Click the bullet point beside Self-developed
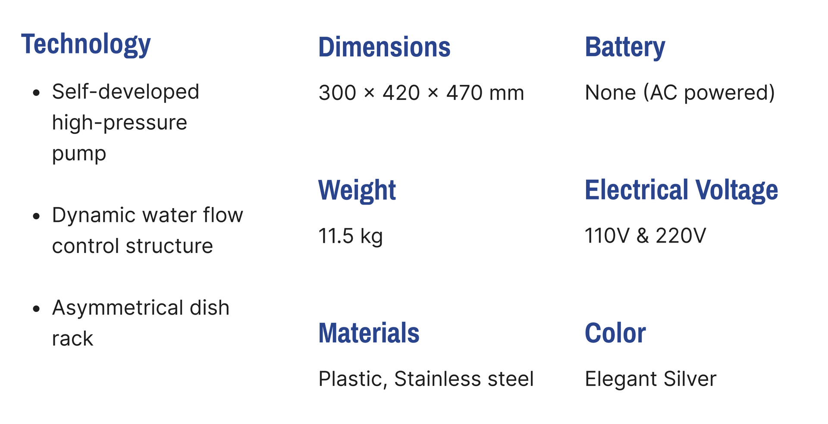This screenshot has height=424, width=828. click(x=36, y=93)
